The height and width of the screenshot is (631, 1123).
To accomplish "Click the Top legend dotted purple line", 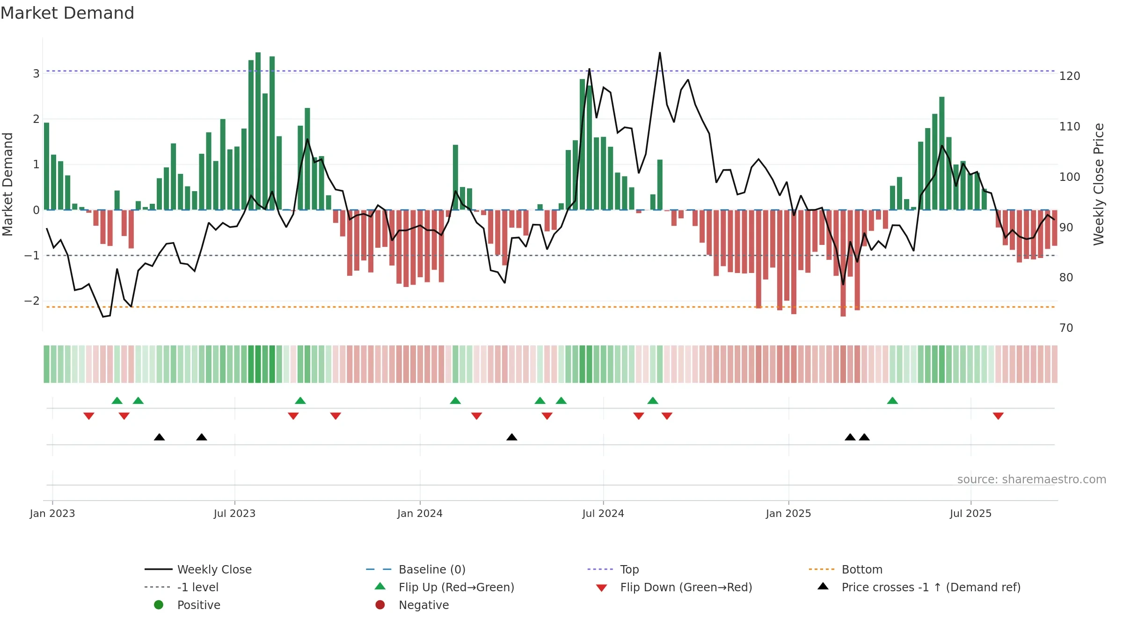I will (x=600, y=569).
